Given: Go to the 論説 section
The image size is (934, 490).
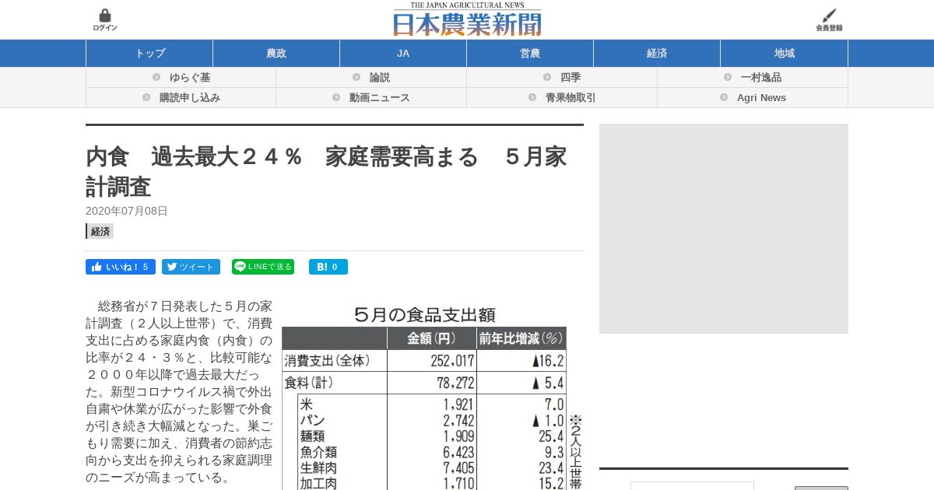Looking at the screenshot, I should point(380,78).
